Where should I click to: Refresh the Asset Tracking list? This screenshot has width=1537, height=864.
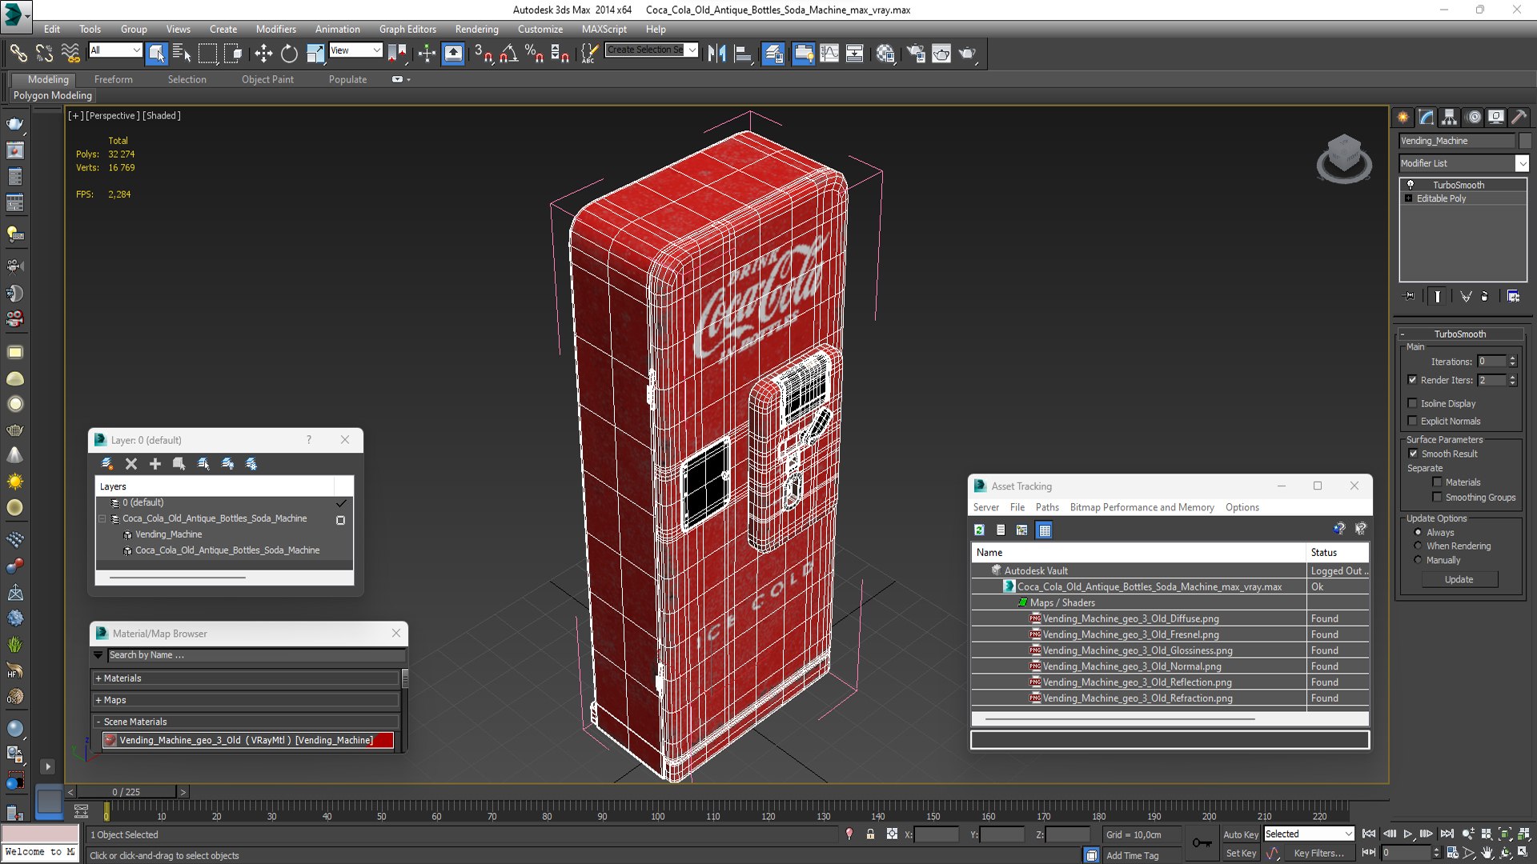pos(979,530)
